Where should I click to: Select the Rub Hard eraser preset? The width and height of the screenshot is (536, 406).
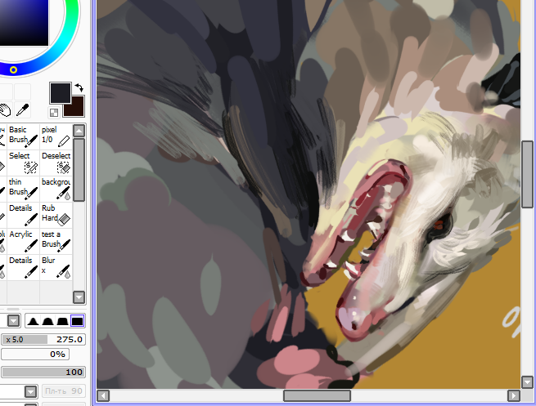tap(56, 215)
